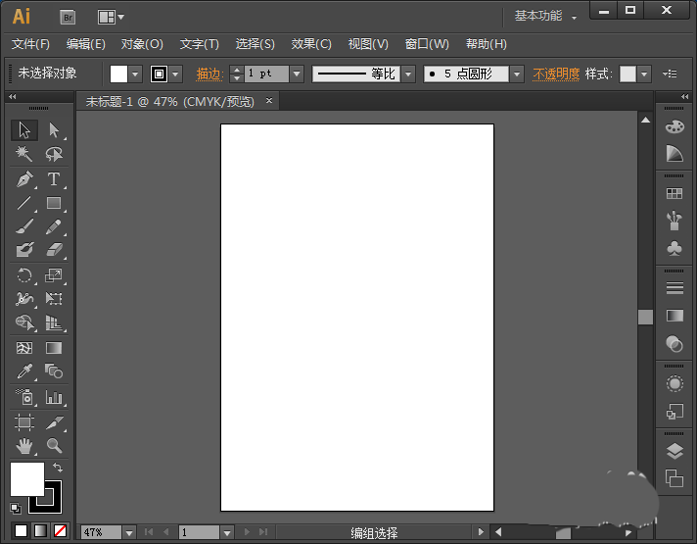The image size is (697, 544).
Task: Select the Paintbrush tool
Action: 24,226
